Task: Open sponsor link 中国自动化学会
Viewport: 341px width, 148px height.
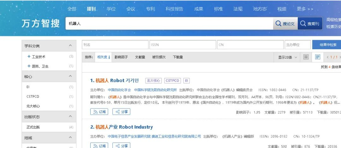Action: pos(119,90)
